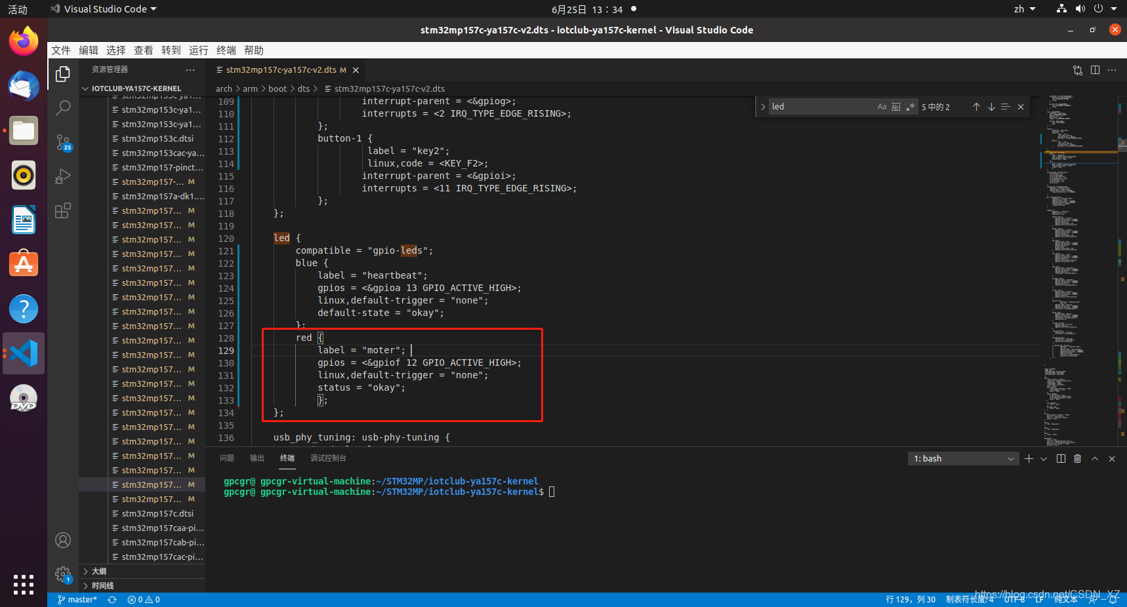Split the editor to the right
The image size is (1127, 607).
pyautogui.click(x=1095, y=70)
